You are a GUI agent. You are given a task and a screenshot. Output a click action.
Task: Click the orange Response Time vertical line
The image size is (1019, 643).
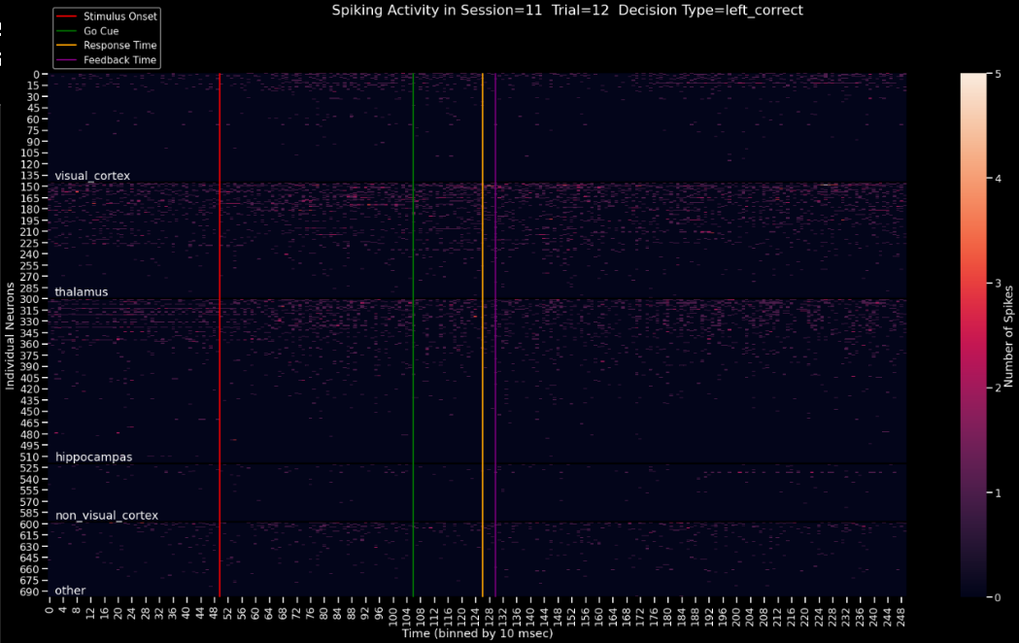point(482,334)
